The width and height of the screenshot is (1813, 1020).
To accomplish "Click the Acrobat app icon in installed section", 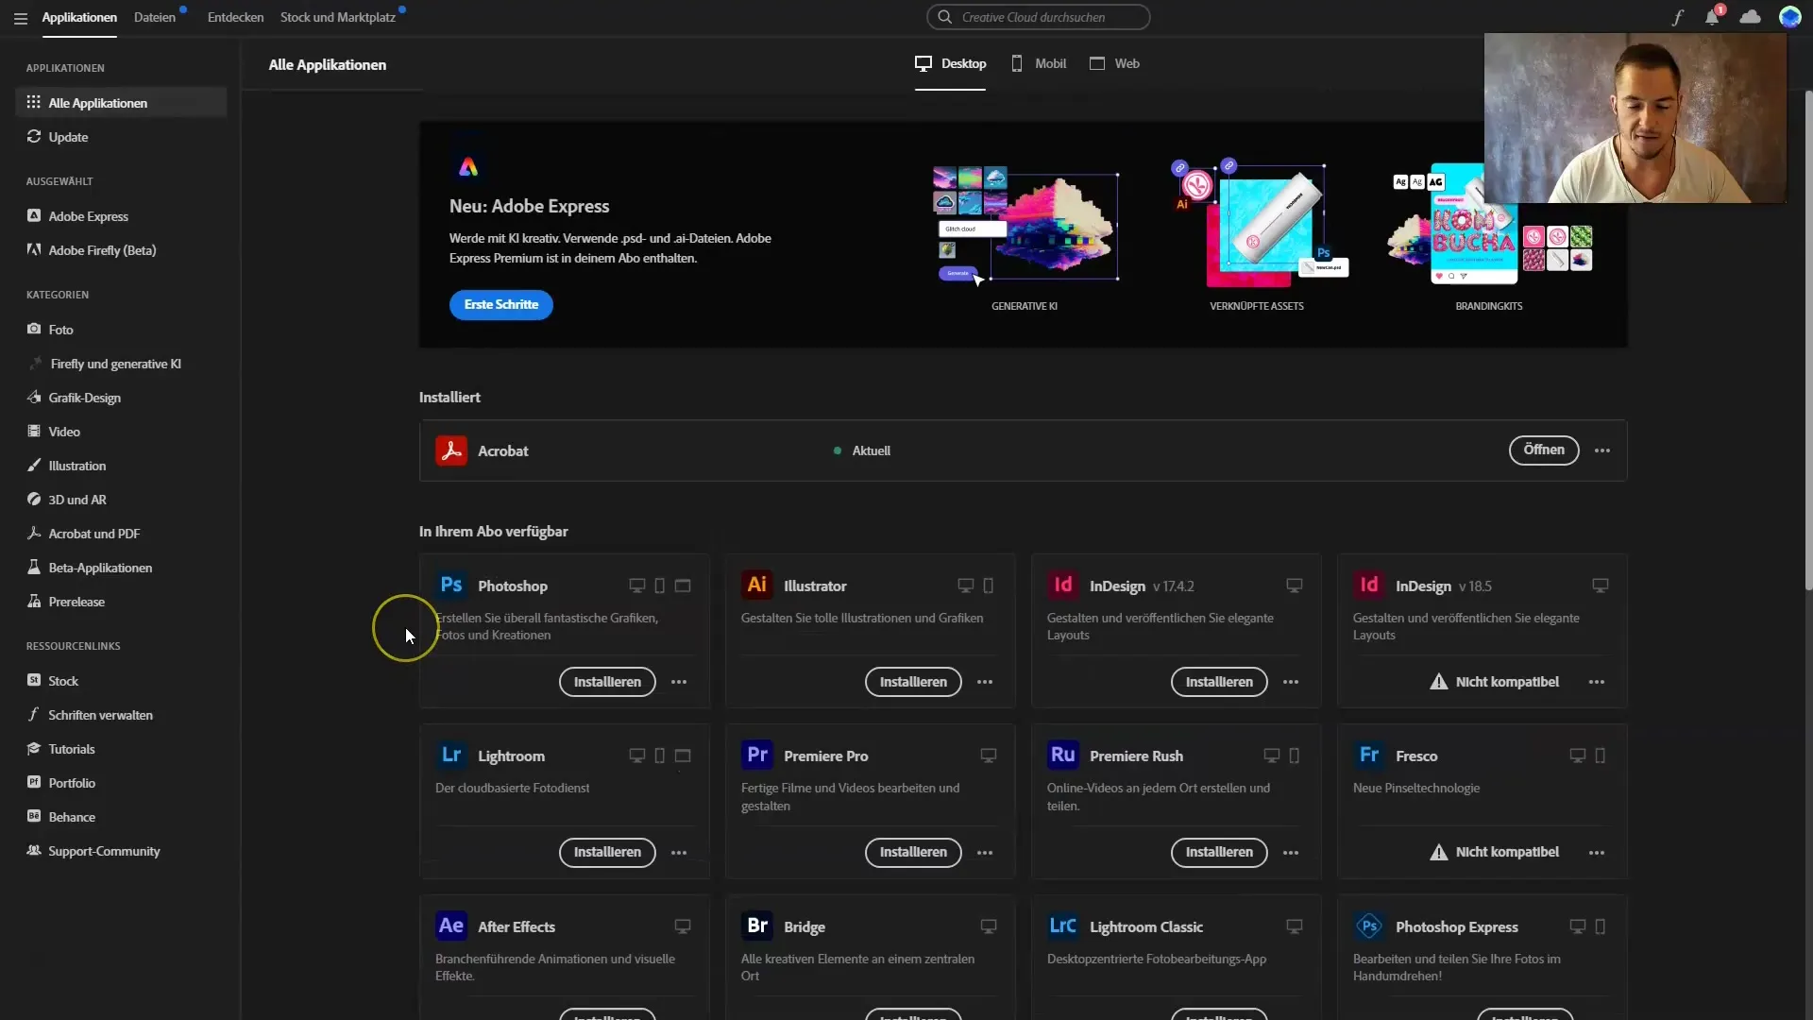I will pyautogui.click(x=450, y=450).
